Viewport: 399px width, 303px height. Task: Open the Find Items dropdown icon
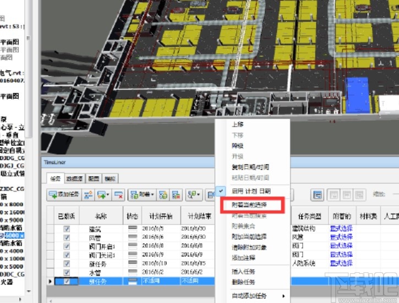194,195
